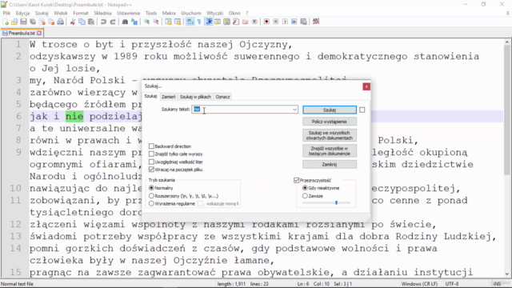Click the Copy toolbar icon
This screenshot has height=288, width=512.
82,22
